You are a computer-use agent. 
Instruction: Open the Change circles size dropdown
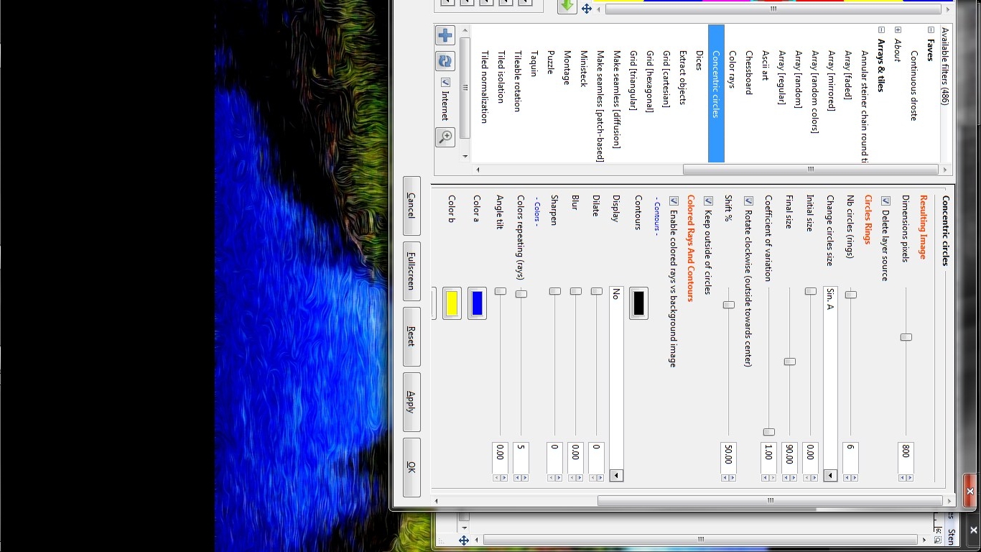click(x=831, y=475)
